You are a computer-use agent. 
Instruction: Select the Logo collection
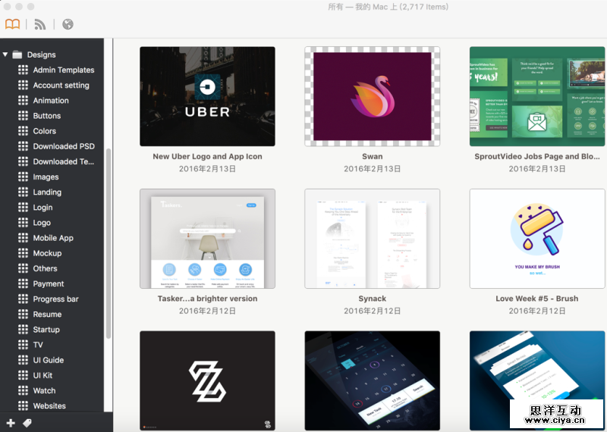point(42,223)
